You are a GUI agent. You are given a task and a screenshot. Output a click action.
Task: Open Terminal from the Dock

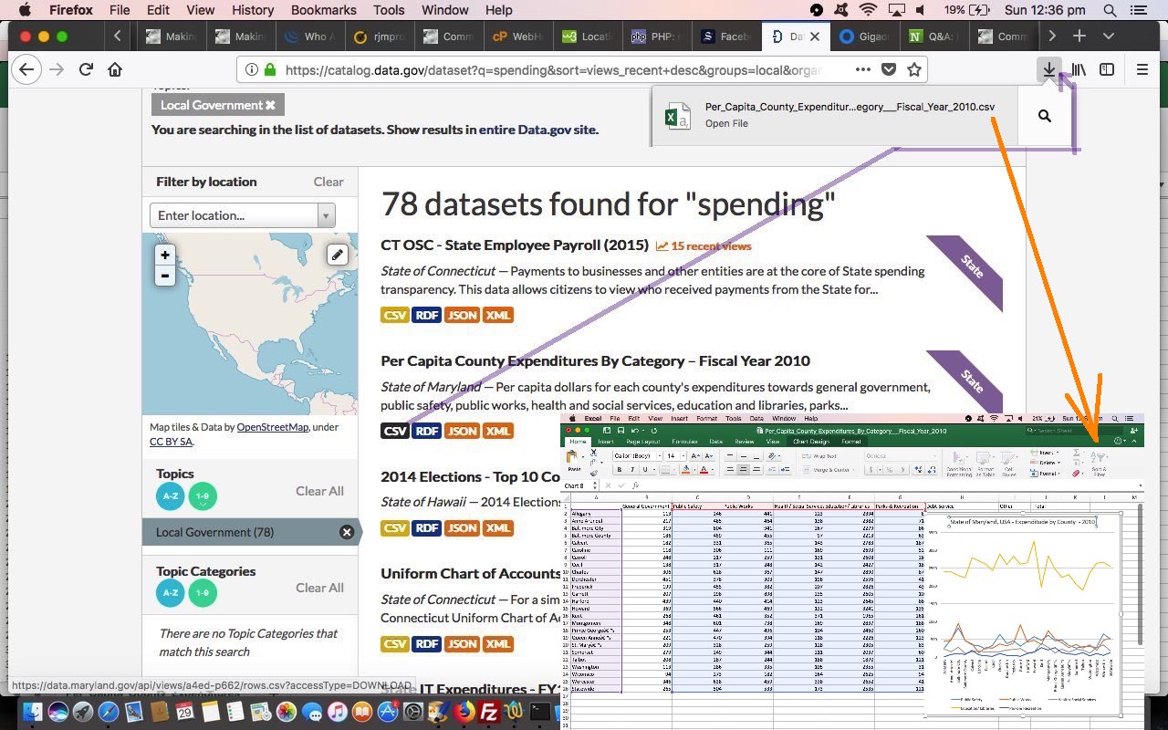click(x=541, y=712)
